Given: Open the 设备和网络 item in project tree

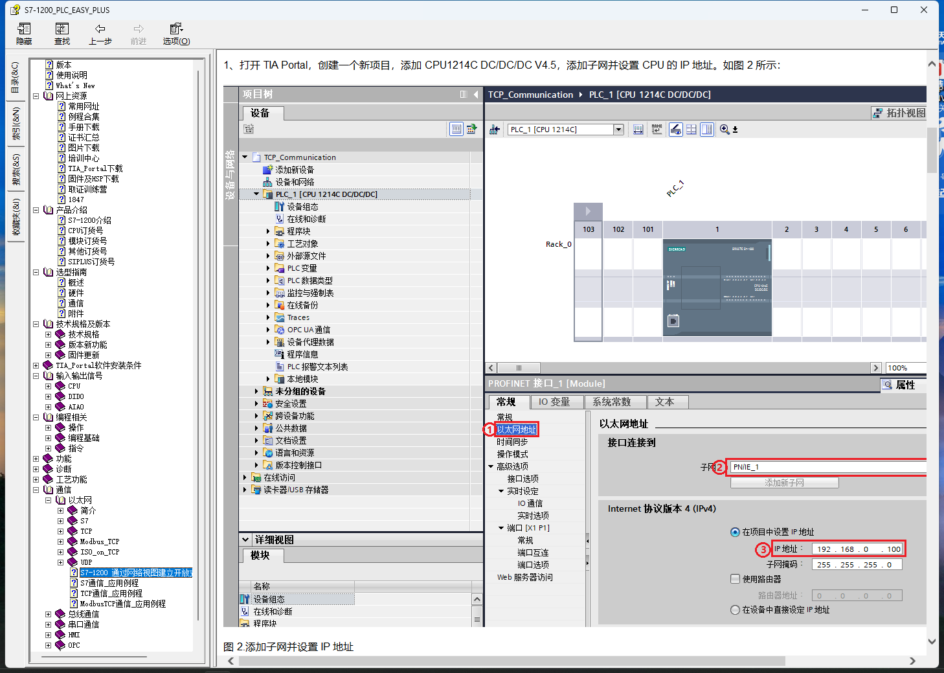Looking at the screenshot, I should [294, 182].
